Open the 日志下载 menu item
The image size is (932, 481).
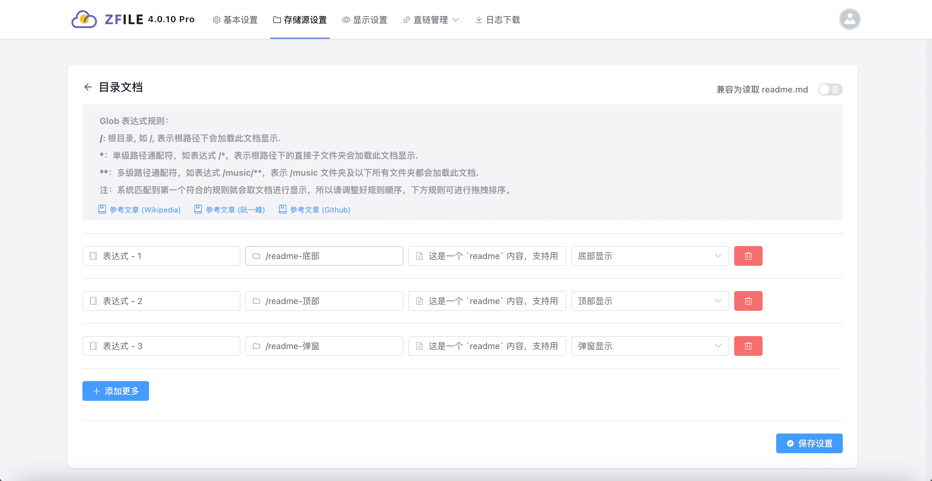pyautogui.click(x=497, y=20)
